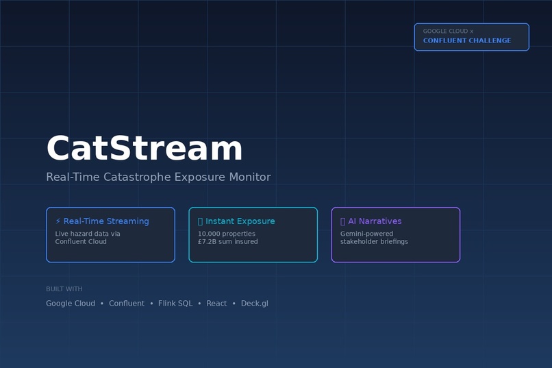Click 'Flink SQL' in tech stack list

[x=175, y=303]
